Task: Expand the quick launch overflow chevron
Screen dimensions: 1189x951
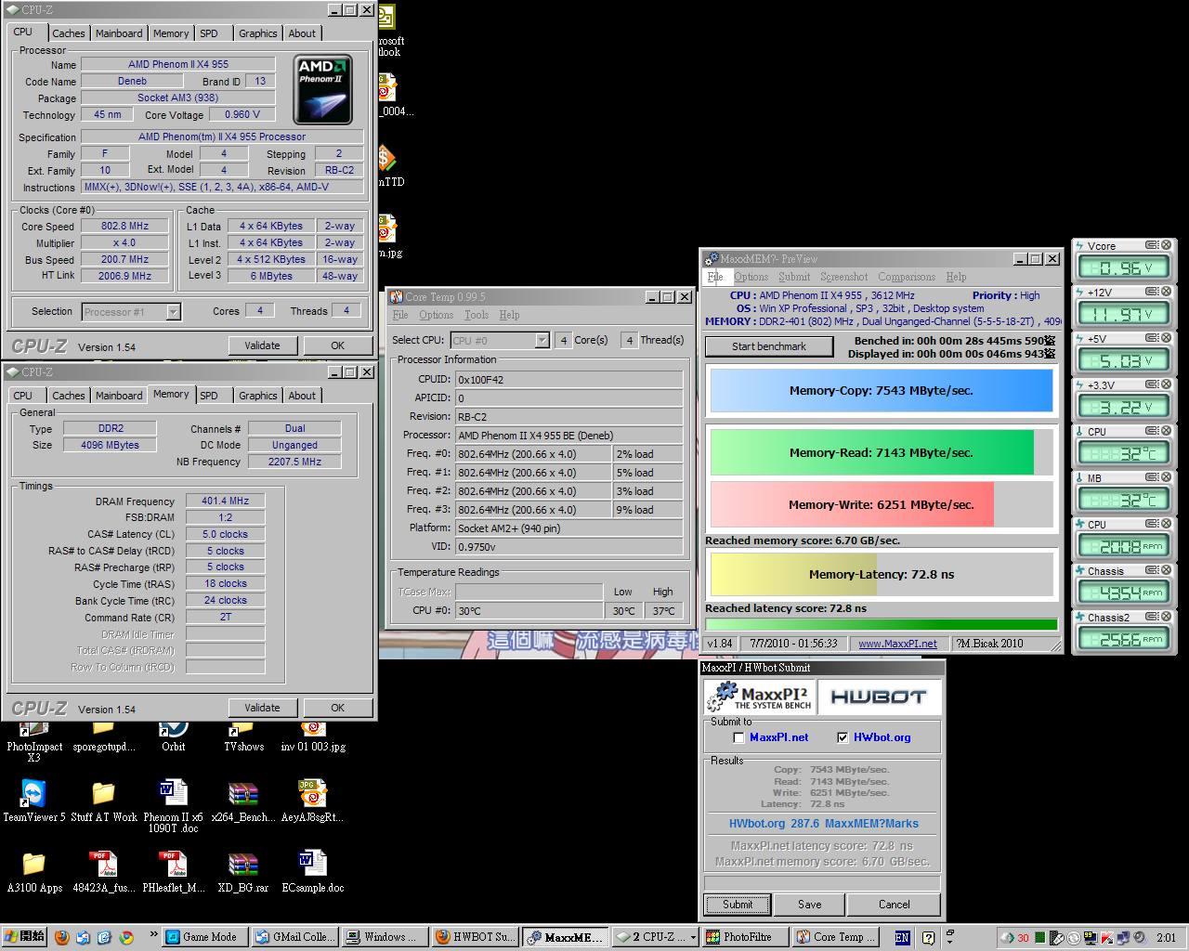Action: point(151,934)
